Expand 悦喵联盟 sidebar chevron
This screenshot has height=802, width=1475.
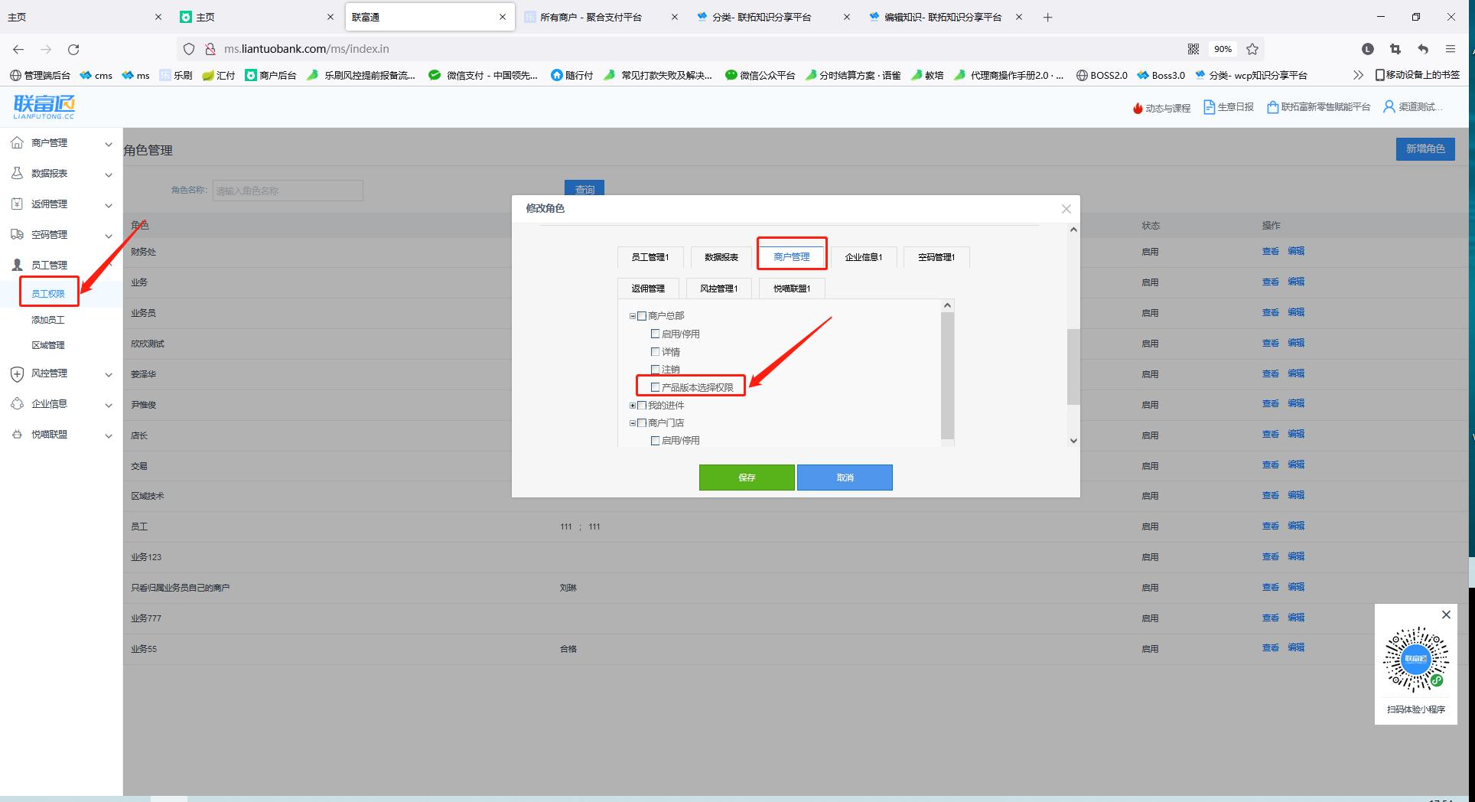[108, 435]
